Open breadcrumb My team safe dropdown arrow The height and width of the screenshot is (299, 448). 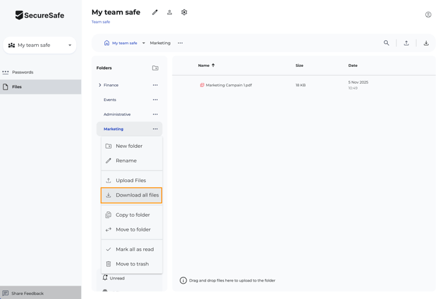143,43
